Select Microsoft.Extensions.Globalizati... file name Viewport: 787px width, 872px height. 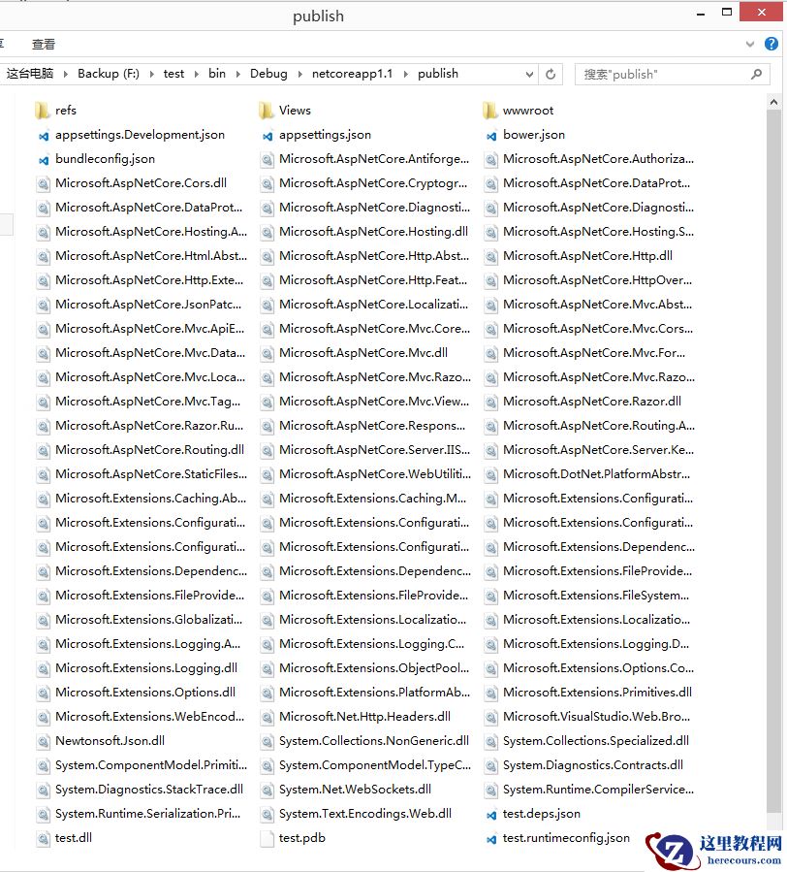coord(148,620)
